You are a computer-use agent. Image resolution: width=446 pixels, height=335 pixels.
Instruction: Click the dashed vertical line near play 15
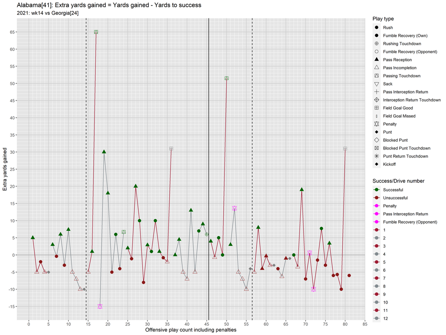86,169
